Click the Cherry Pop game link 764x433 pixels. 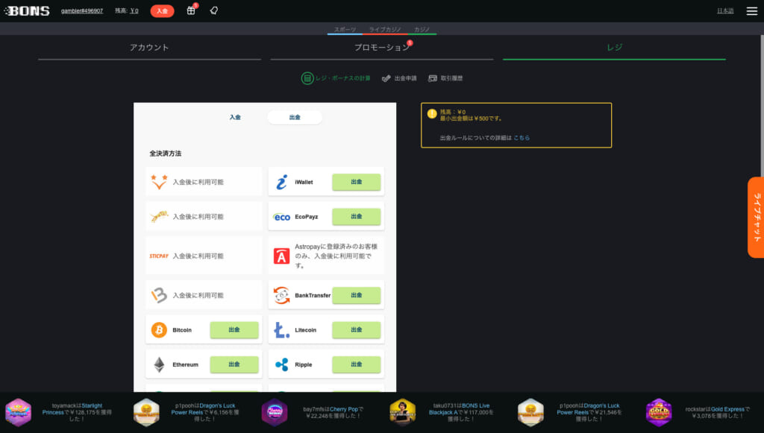344,409
